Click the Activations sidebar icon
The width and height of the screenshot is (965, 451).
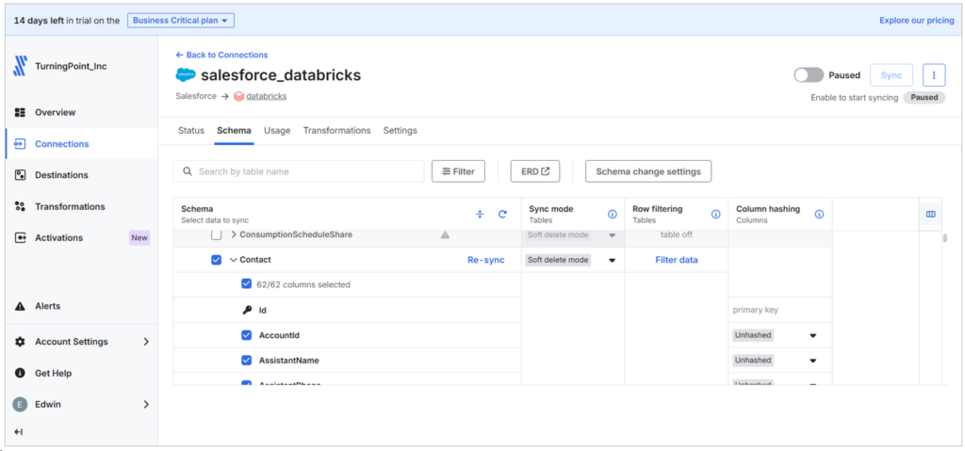click(x=20, y=237)
